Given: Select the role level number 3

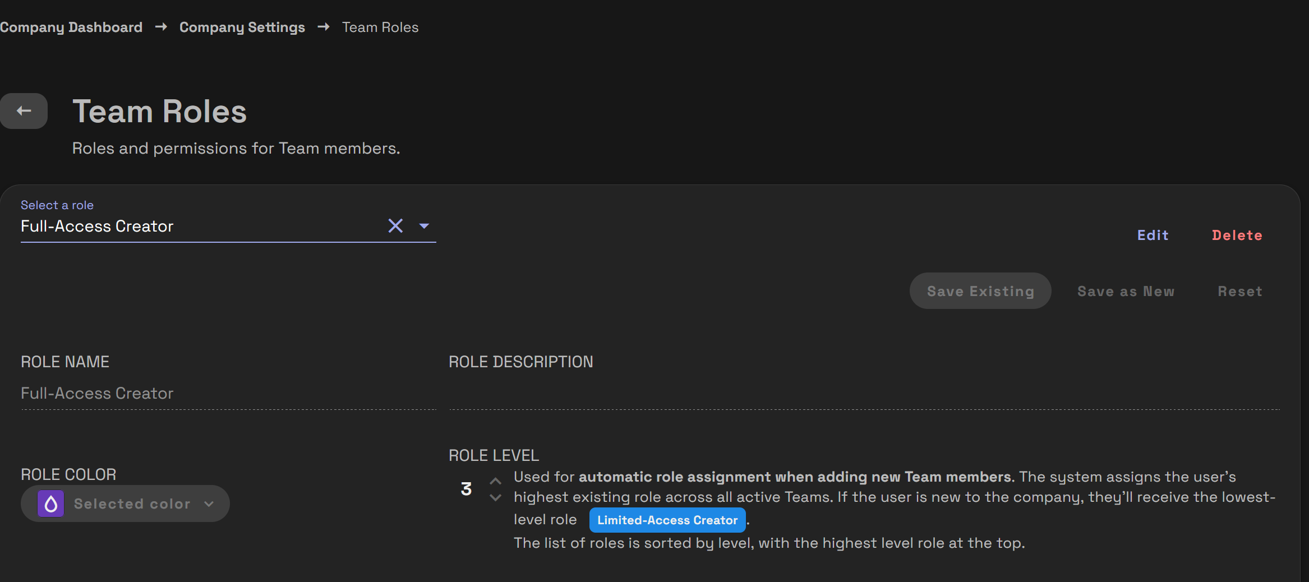Looking at the screenshot, I should pyautogui.click(x=466, y=489).
